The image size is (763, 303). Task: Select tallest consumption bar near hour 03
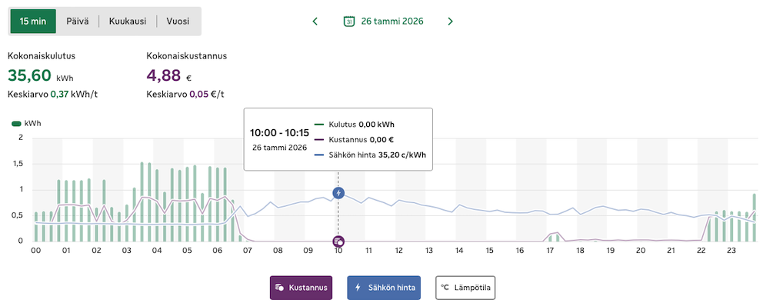(x=142, y=201)
